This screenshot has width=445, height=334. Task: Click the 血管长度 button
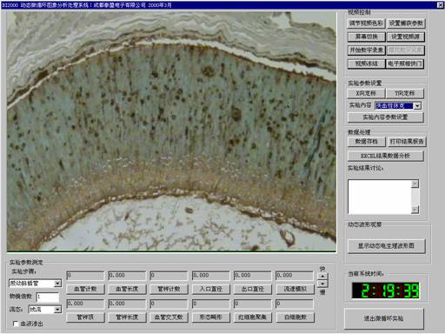tap(127, 289)
